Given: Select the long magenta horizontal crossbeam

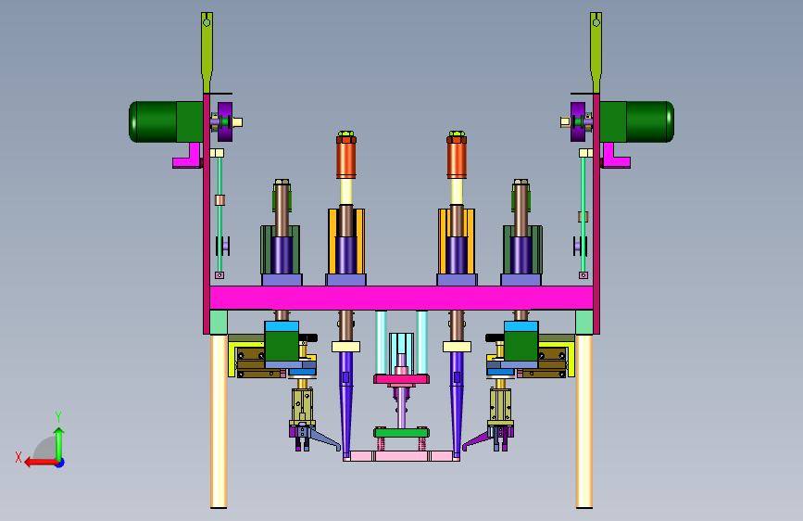Looking at the screenshot, I should pyautogui.click(x=402, y=298).
